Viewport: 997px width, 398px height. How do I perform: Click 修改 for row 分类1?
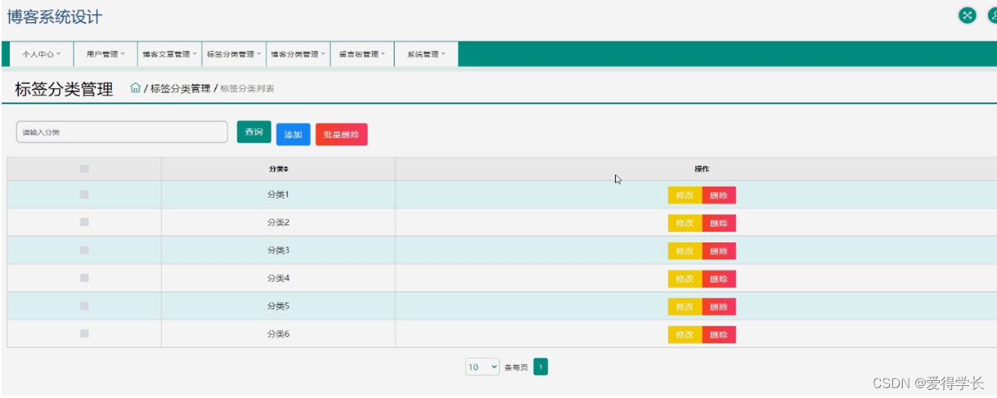coord(685,195)
